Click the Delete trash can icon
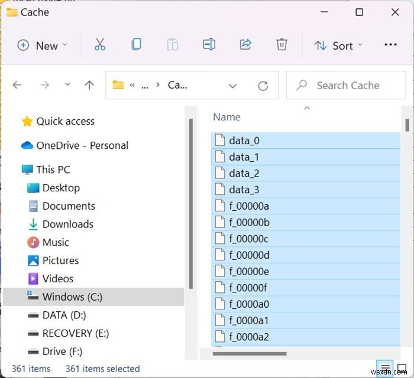414x378 pixels. click(282, 44)
